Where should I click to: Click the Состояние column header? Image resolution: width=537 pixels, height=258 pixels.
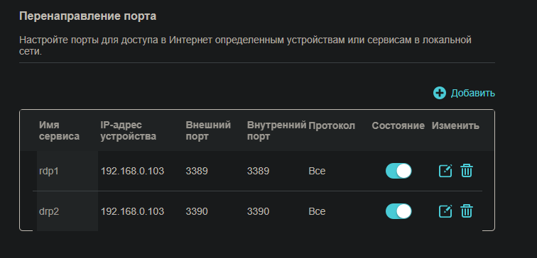pyautogui.click(x=398, y=125)
